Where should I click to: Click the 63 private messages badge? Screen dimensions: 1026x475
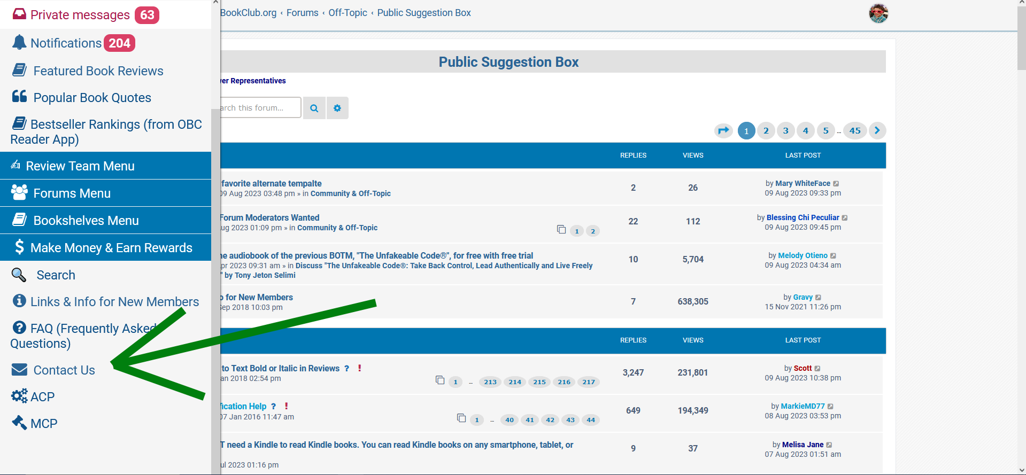[x=147, y=15]
